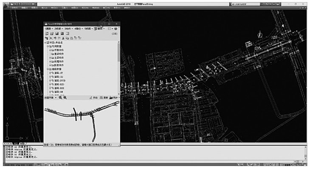Open the 总图平面 view dropdown
This screenshot has height=169, width=310.
51,97
